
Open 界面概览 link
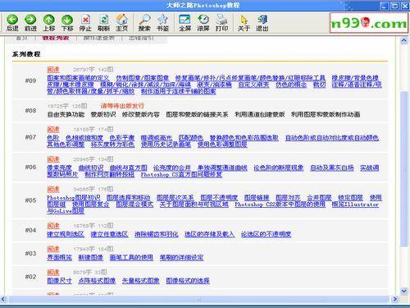pos(59,257)
